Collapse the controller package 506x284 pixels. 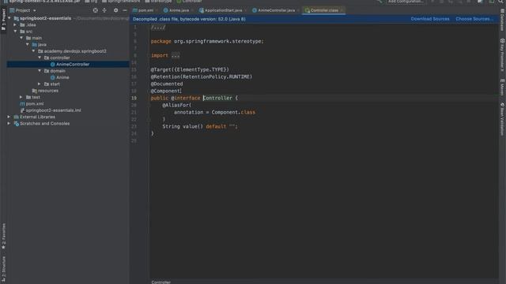point(40,58)
